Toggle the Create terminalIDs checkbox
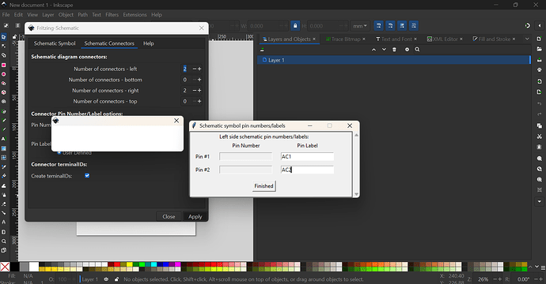The height and width of the screenshot is (284, 546). click(x=87, y=176)
